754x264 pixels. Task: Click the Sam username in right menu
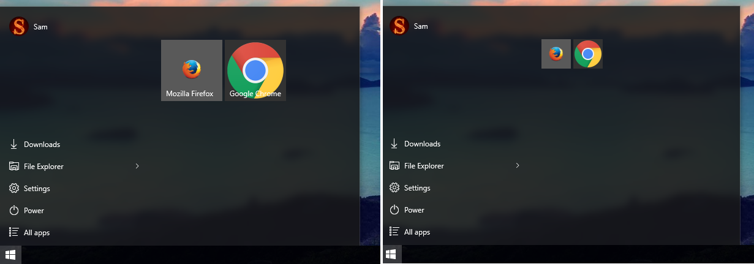click(x=421, y=26)
